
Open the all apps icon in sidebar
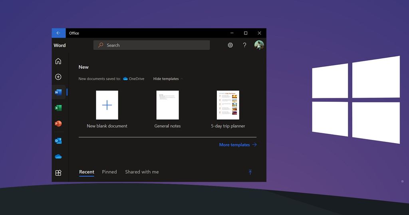pos(58,173)
